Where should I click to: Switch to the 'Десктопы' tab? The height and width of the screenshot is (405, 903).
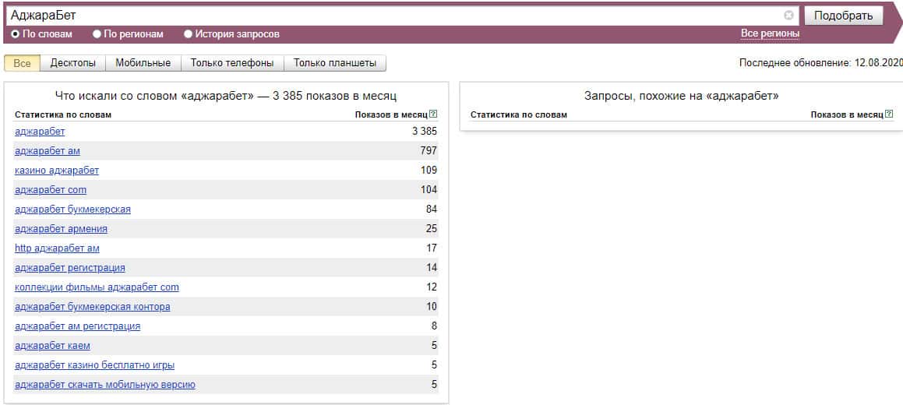(73, 63)
